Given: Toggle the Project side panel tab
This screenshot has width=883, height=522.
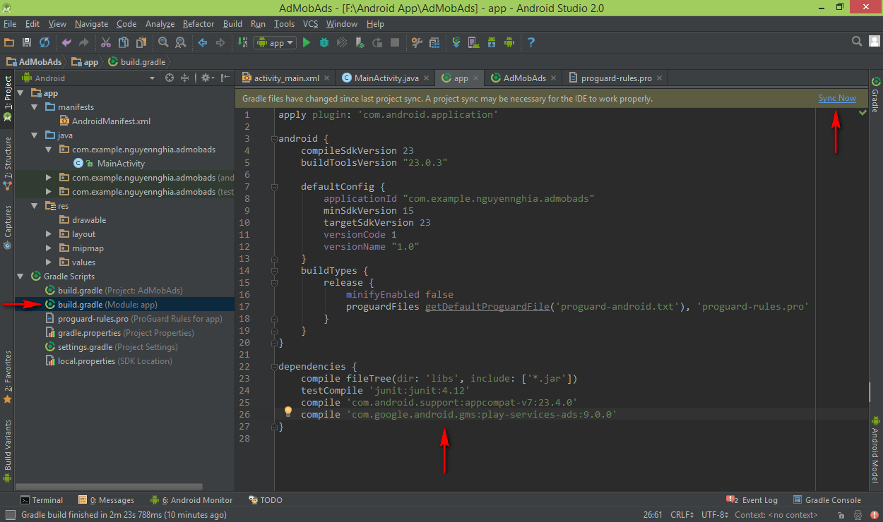Looking at the screenshot, I should click(7, 98).
